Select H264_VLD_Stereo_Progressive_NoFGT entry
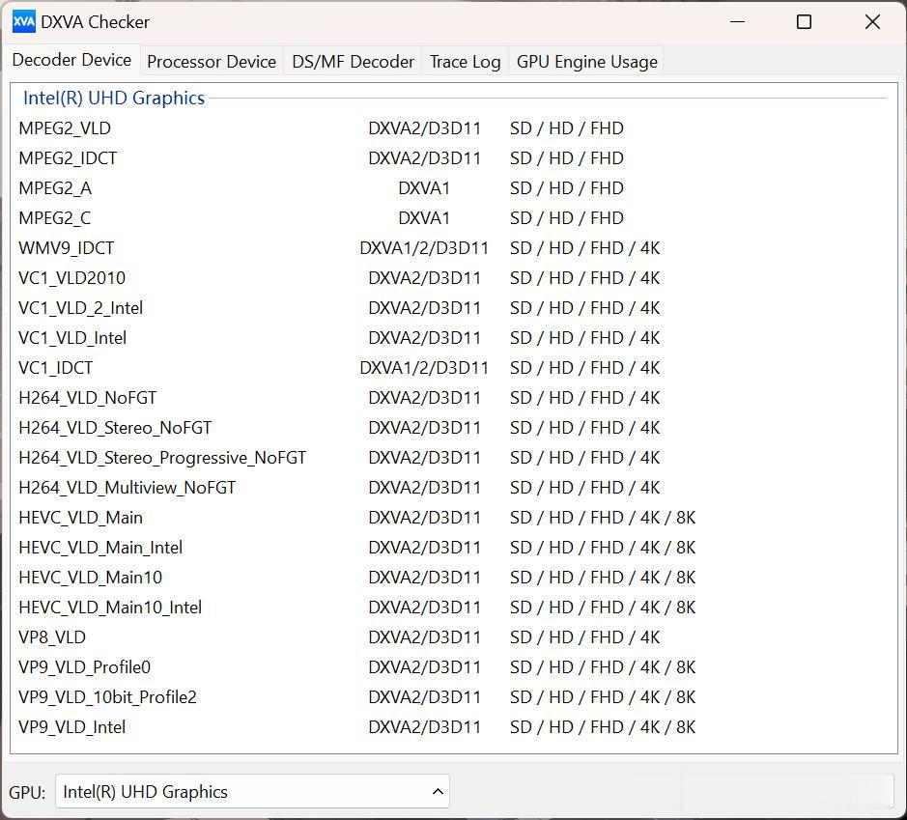Image resolution: width=907 pixels, height=820 pixels. (x=454, y=458)
